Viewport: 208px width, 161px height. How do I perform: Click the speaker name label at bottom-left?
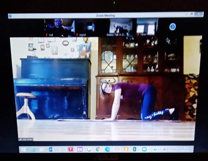pos(26,139)
